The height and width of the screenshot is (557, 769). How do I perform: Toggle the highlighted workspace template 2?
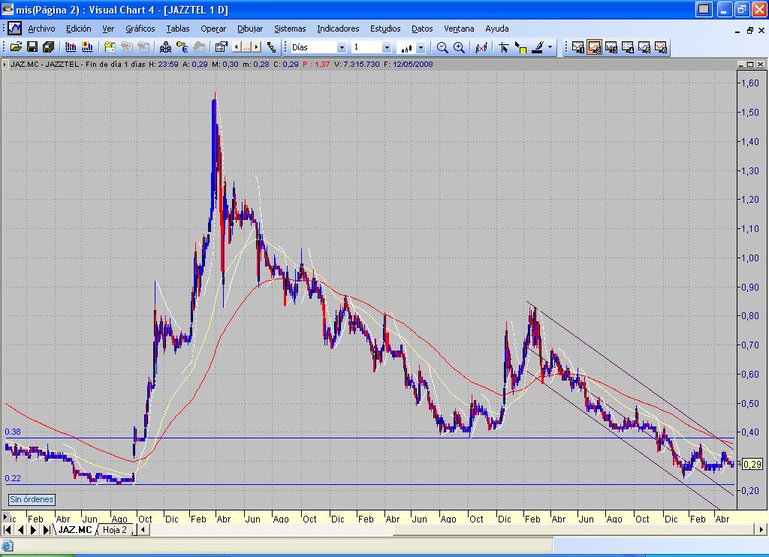[594, 47]
